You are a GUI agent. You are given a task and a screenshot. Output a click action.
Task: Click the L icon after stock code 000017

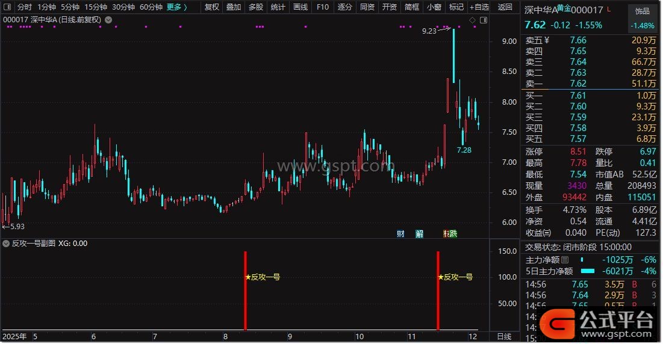(608, 10)
